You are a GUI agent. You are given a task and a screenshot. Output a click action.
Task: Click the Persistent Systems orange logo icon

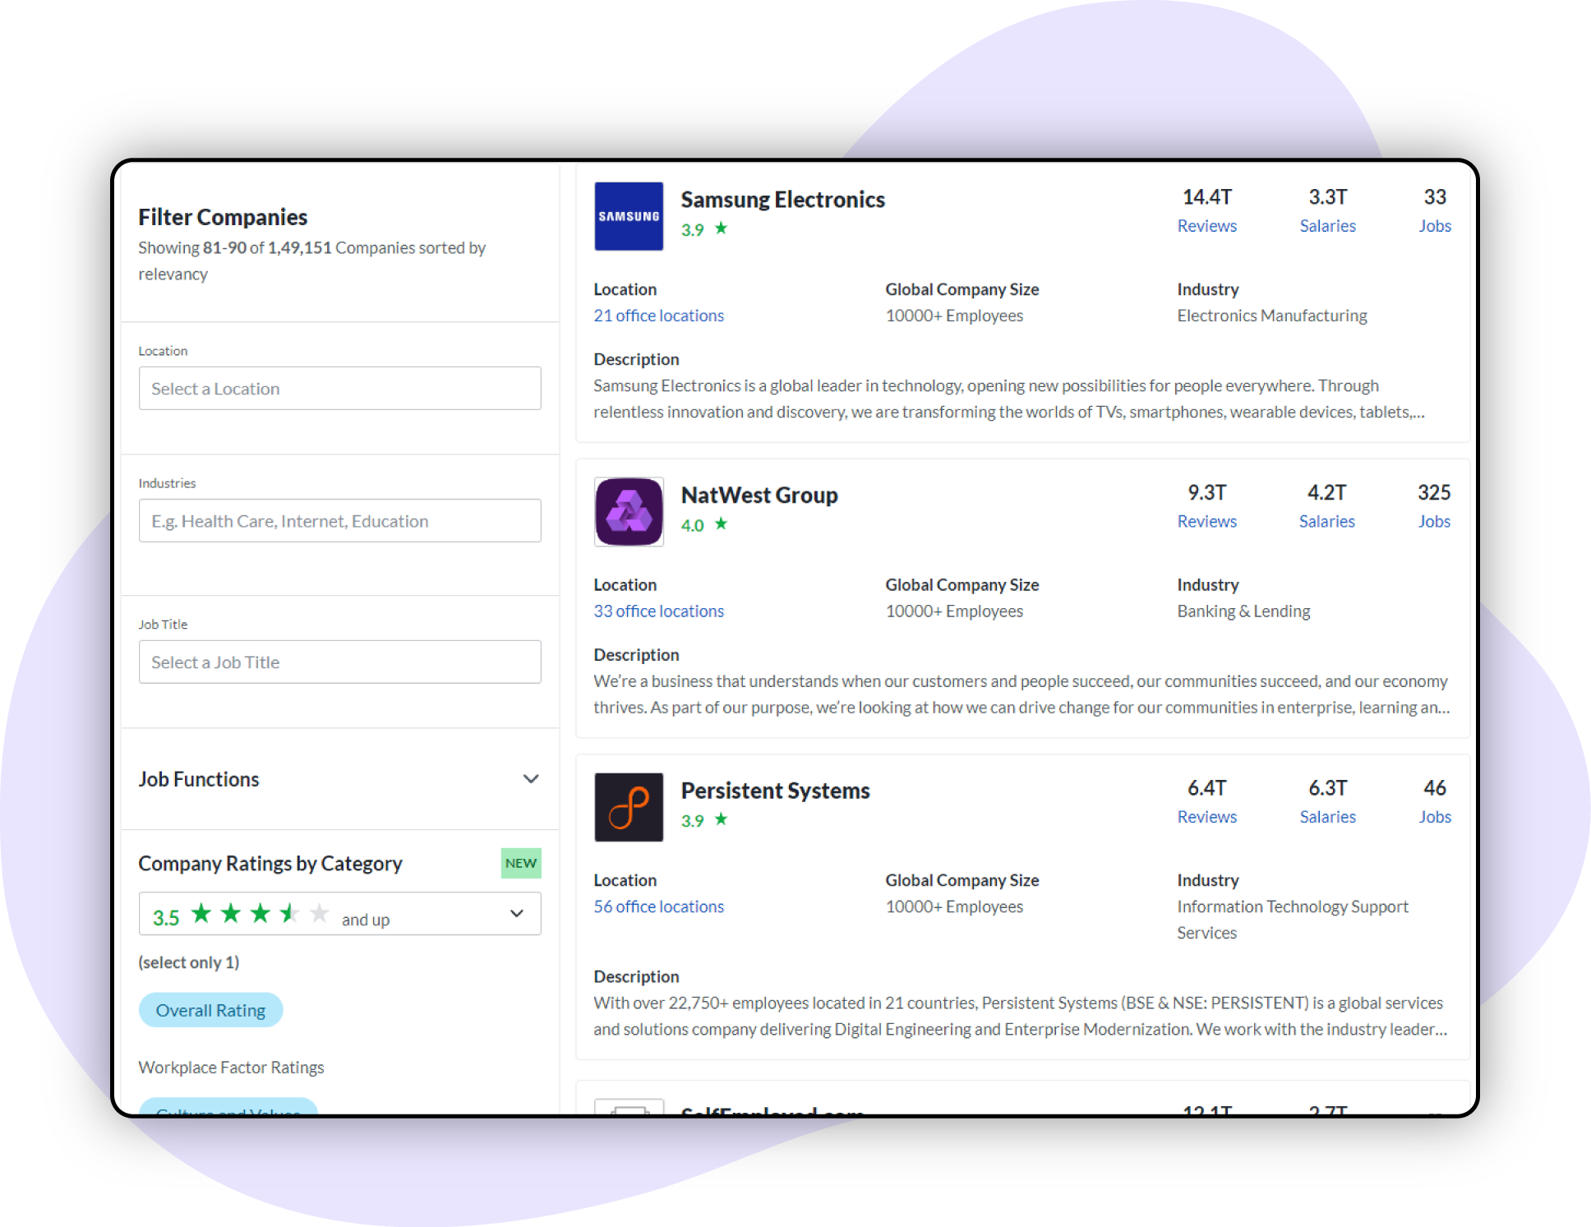tap(629, 800)
